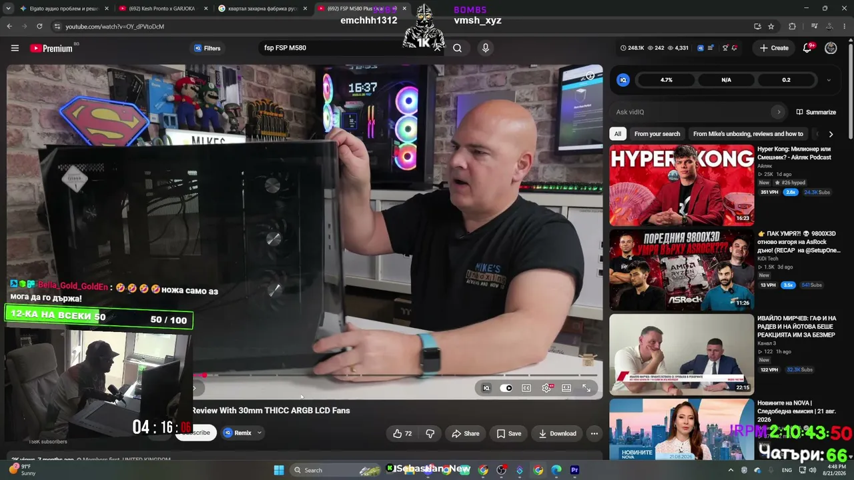This screenshot has height=480, width=854.
Task: Select the From your search chip
Action: 657,134
